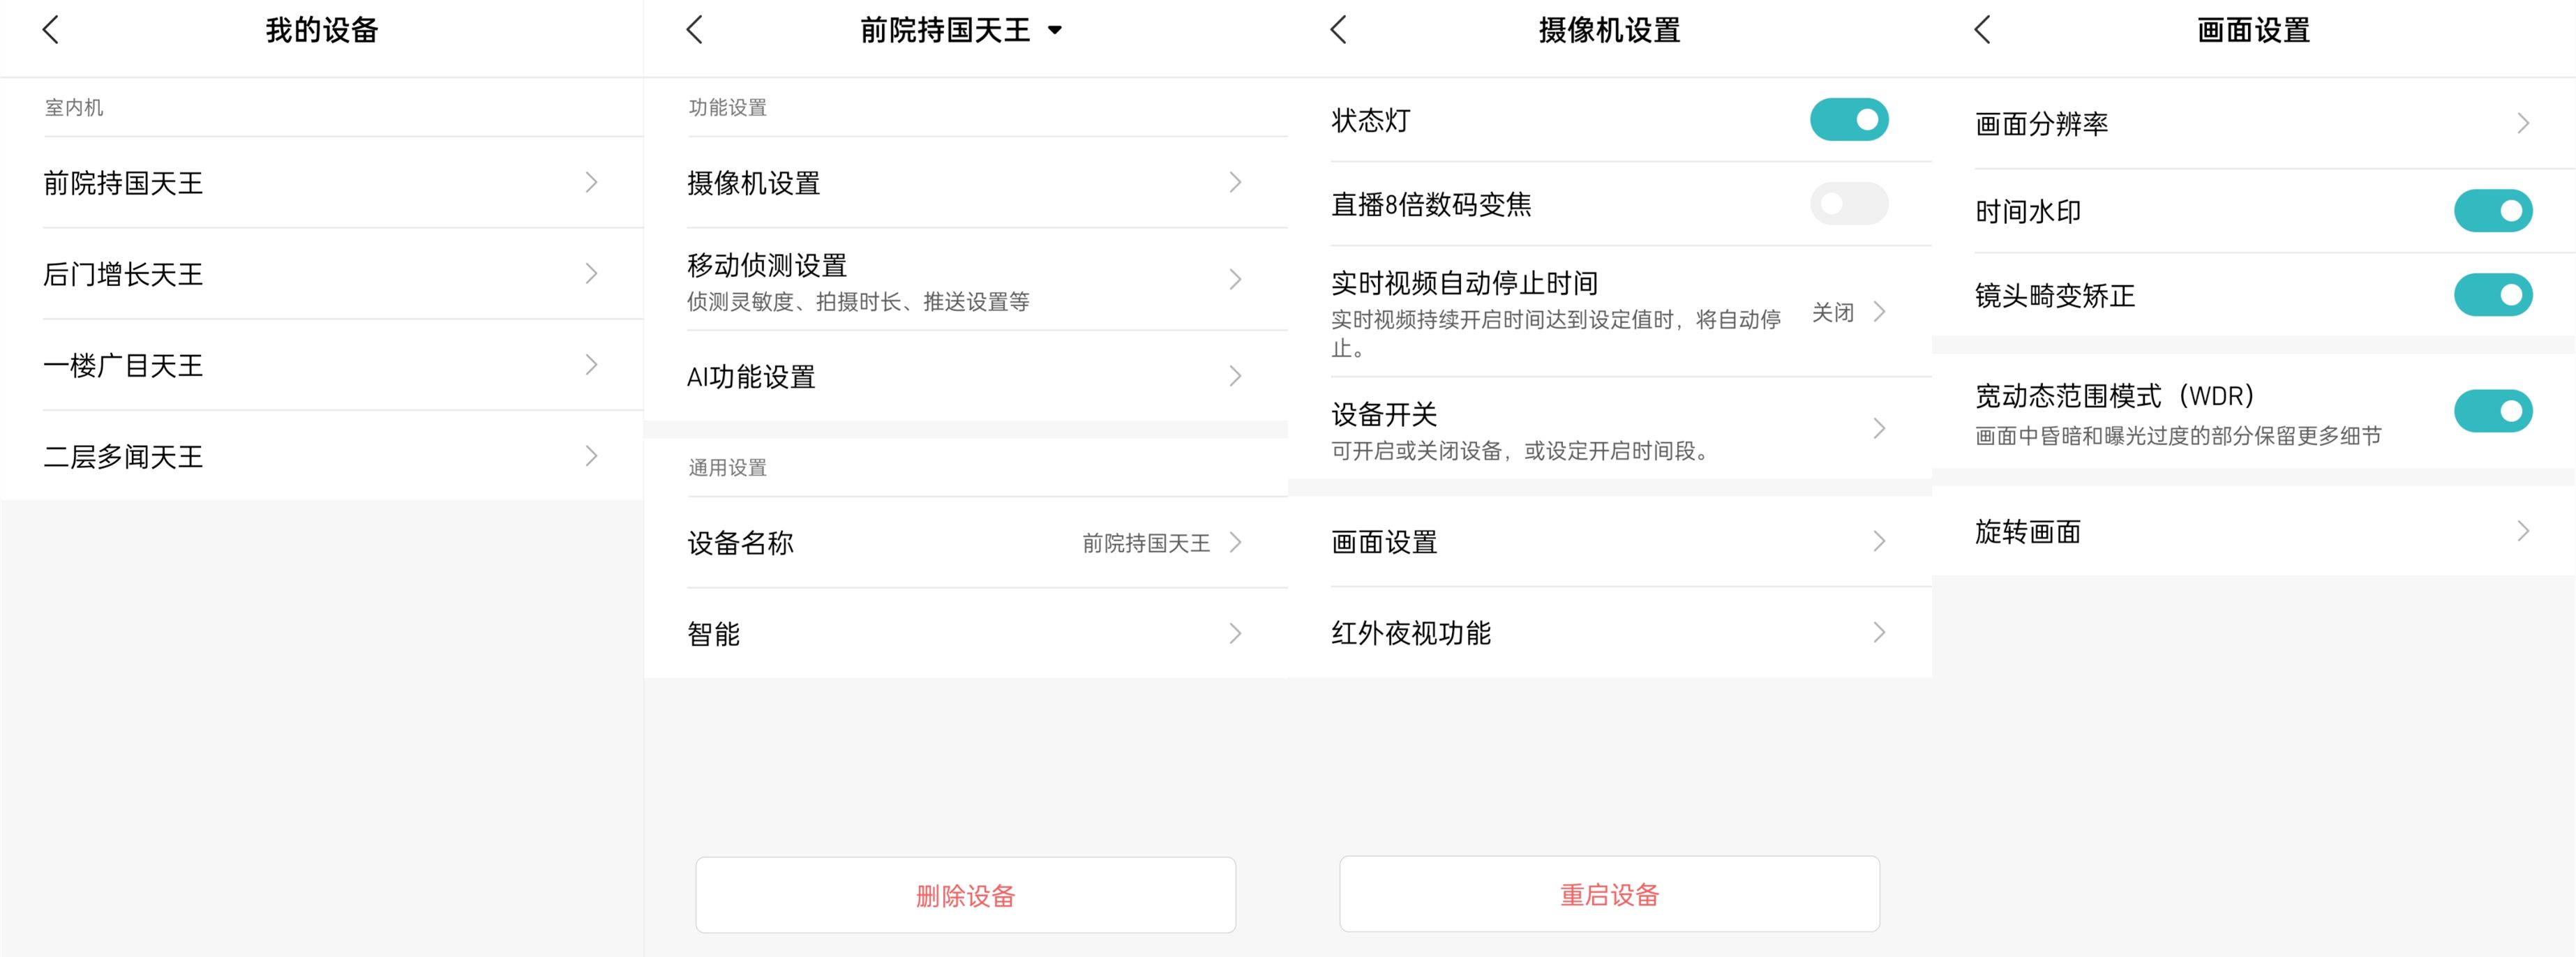Open 红外夜视功能 setting
This screenshot has height=957, width=2576.
pyautogui.click(x=1610, y=633)
